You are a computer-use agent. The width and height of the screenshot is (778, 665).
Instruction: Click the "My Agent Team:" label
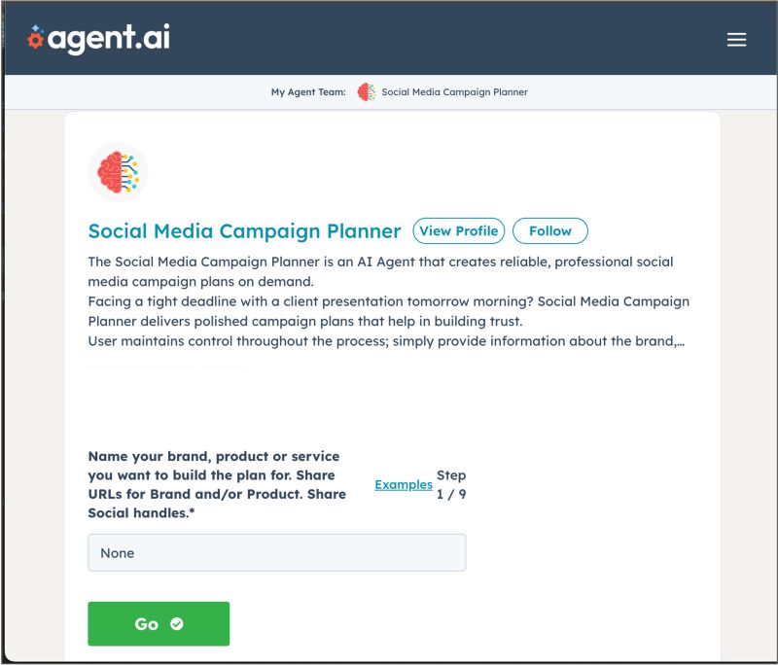tap(307, 92)
